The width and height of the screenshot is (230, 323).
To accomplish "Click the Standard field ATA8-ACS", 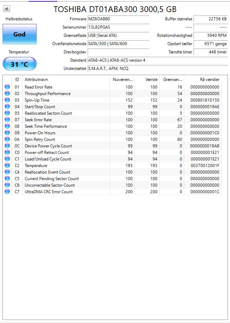I will 157,60.
